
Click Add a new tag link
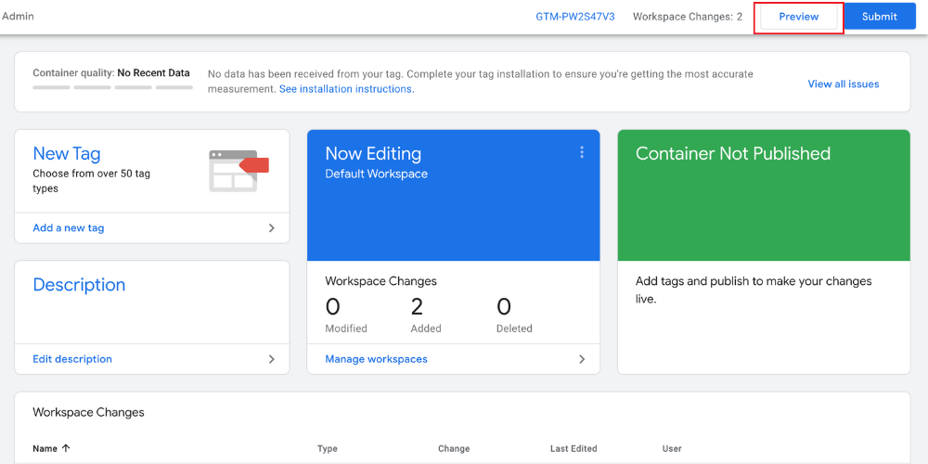[69, 228]
